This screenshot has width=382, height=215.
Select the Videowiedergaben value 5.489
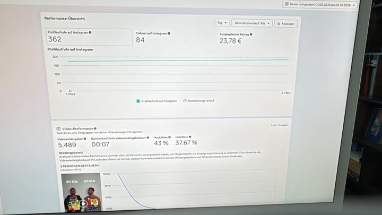pos(67,145)
